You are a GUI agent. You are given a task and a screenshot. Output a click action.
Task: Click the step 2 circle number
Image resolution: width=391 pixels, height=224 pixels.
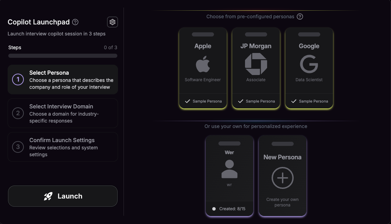[x=18, y=113]
